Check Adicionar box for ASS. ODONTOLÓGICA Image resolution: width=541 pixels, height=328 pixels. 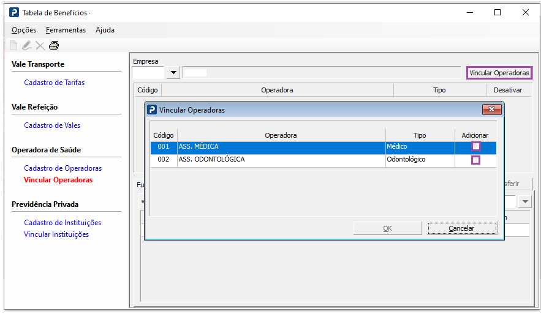[x=476, y=160]
